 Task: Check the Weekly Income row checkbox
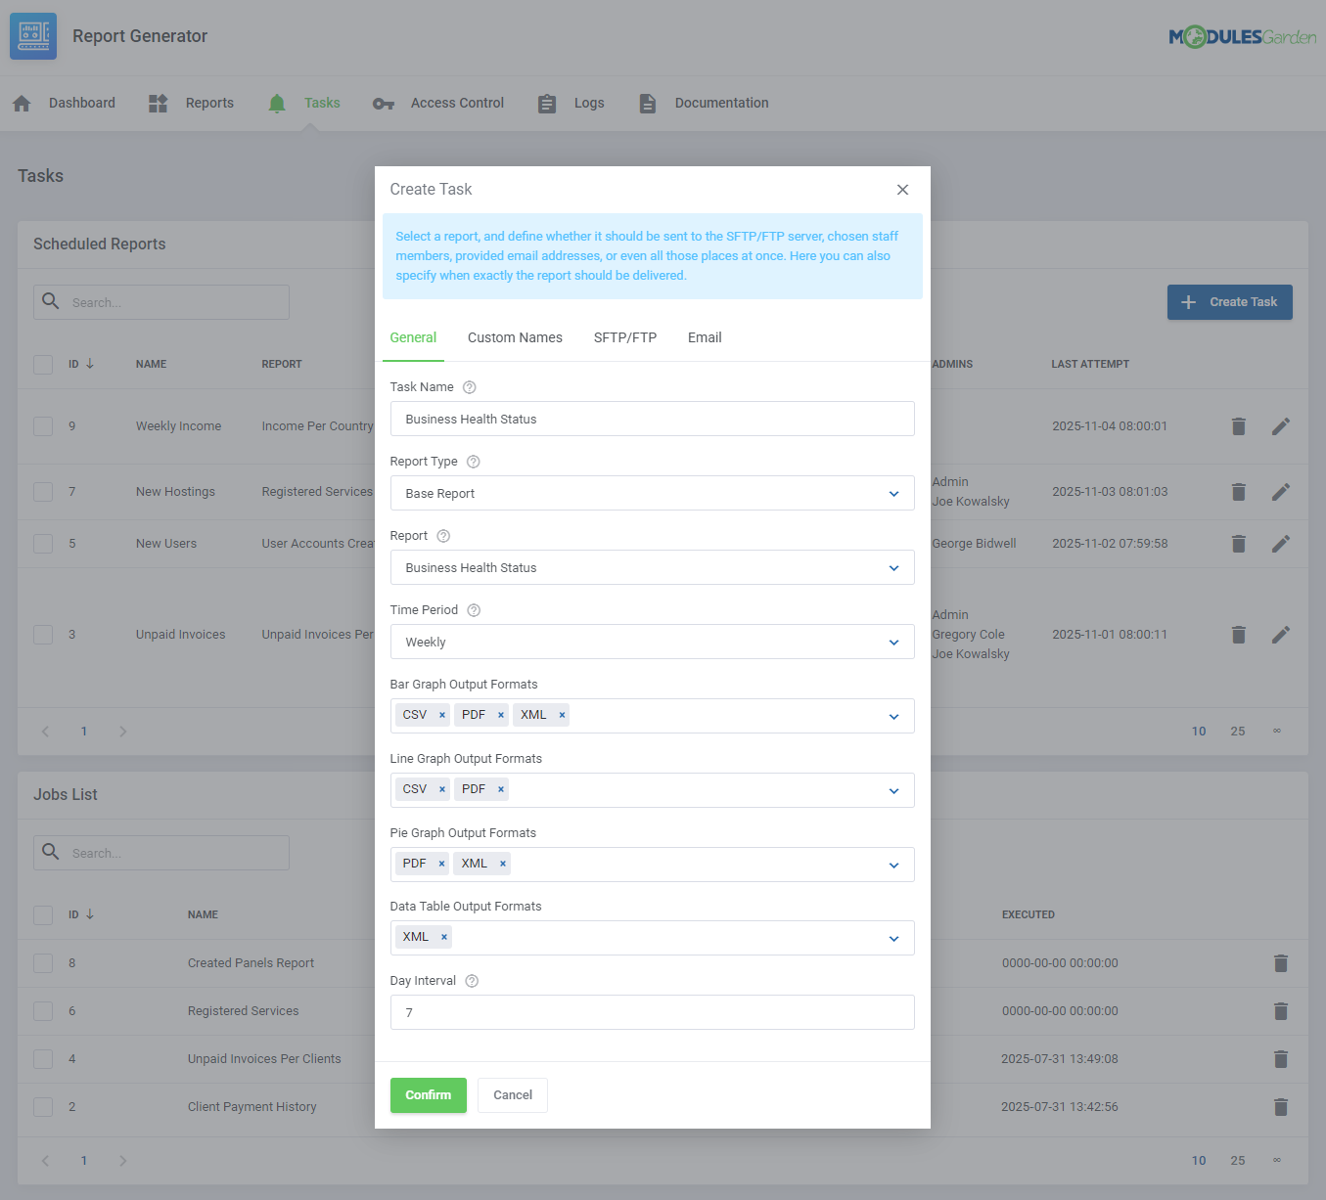[x=43, y=426]
